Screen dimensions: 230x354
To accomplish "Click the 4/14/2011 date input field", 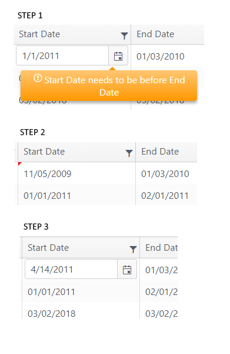I will pyautogui.click(x=71, y=270).
